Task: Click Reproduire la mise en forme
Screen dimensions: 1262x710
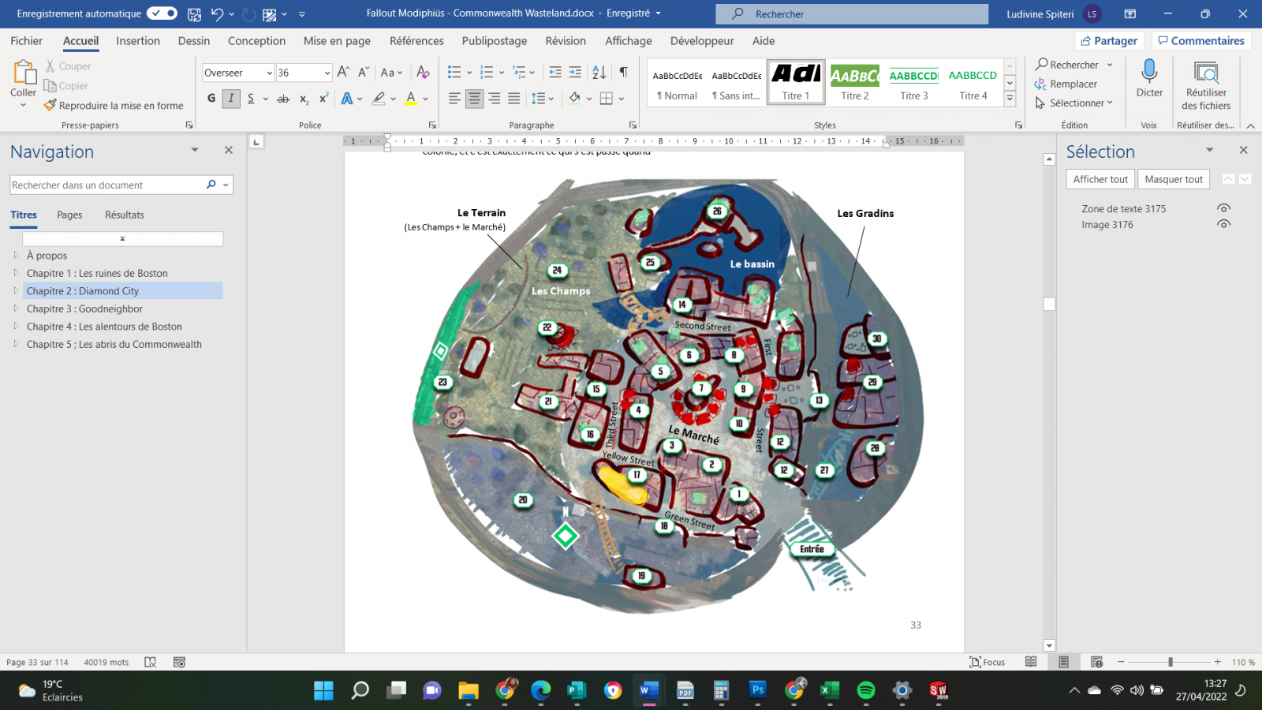Action: tap(114, 106)
